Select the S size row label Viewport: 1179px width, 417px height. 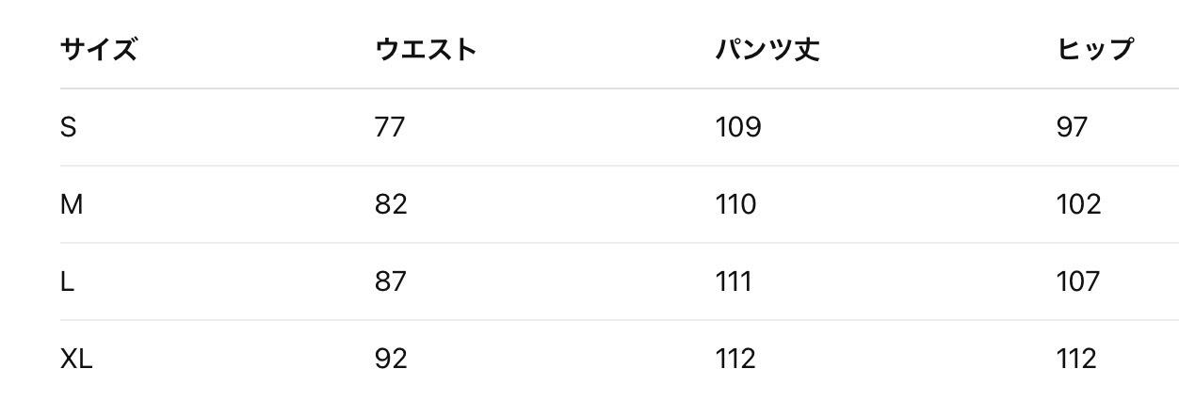(68, 127)
